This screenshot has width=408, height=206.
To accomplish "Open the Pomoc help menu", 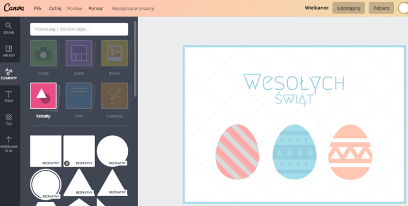I will (96, 8).
